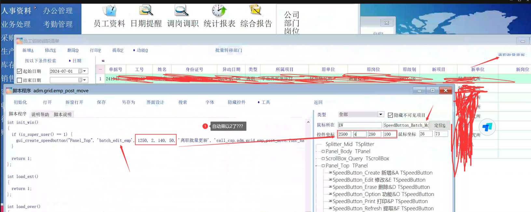This screenshot has width=531, height=212.
Task: Switch to the 脚本说明 tab
Action: click(x=62, y=115)
